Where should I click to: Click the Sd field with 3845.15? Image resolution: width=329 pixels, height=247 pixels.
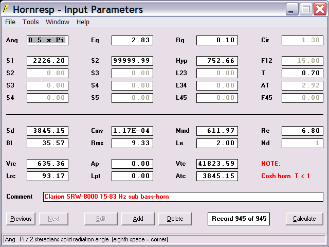pyautogui.click(x=47, y=131)
